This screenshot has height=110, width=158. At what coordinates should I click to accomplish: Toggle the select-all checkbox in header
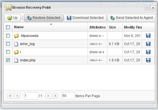pos(8,27)
